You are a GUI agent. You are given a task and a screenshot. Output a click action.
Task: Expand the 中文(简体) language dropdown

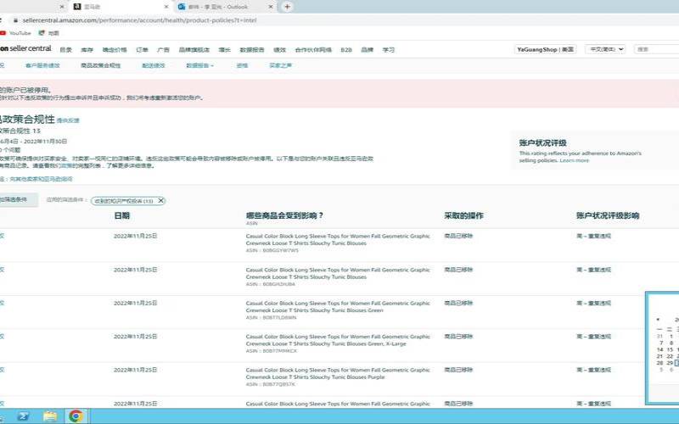pyautogui.click(x=605, y=49)
